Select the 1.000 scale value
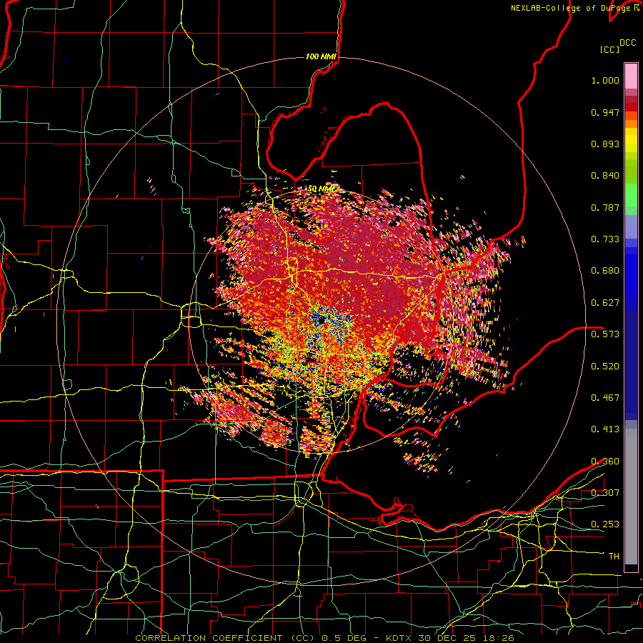The image size is (643, 643). (605, 81)
